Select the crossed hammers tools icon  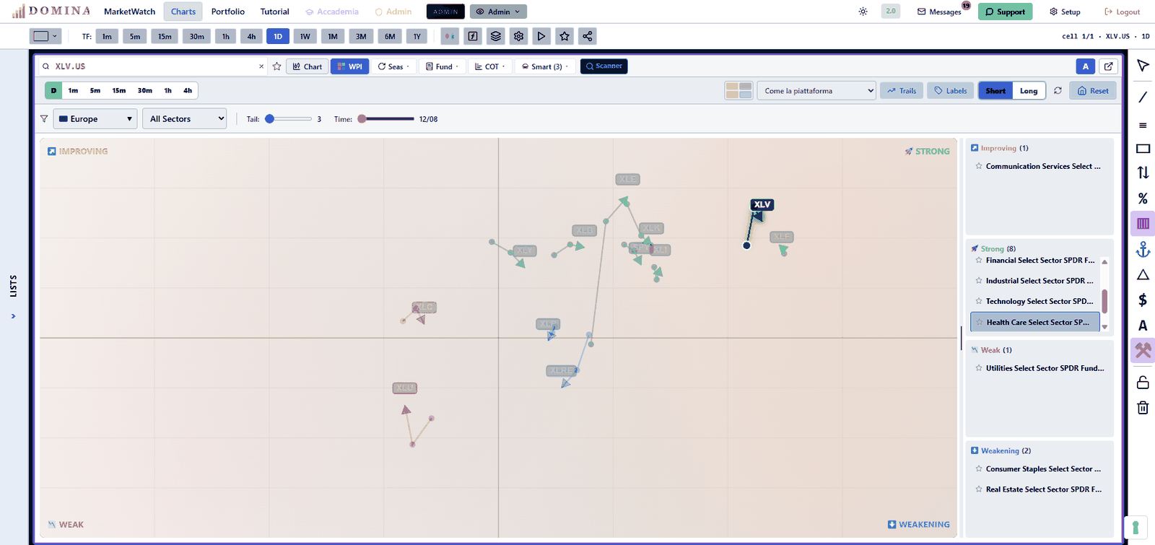[1143, 351]
